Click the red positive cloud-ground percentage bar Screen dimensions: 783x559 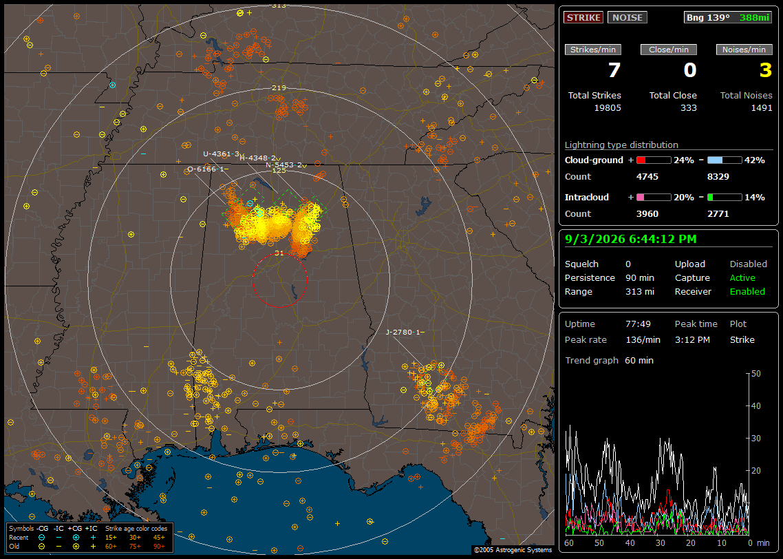[x=654, y=160]
